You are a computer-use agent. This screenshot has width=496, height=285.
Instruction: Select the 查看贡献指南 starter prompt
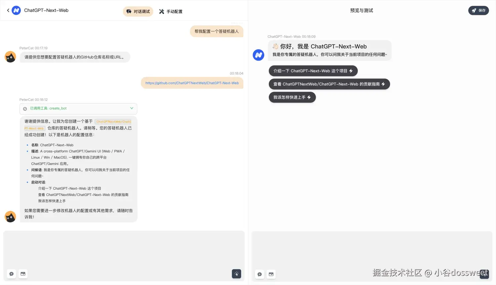click(x=329, y=84)
